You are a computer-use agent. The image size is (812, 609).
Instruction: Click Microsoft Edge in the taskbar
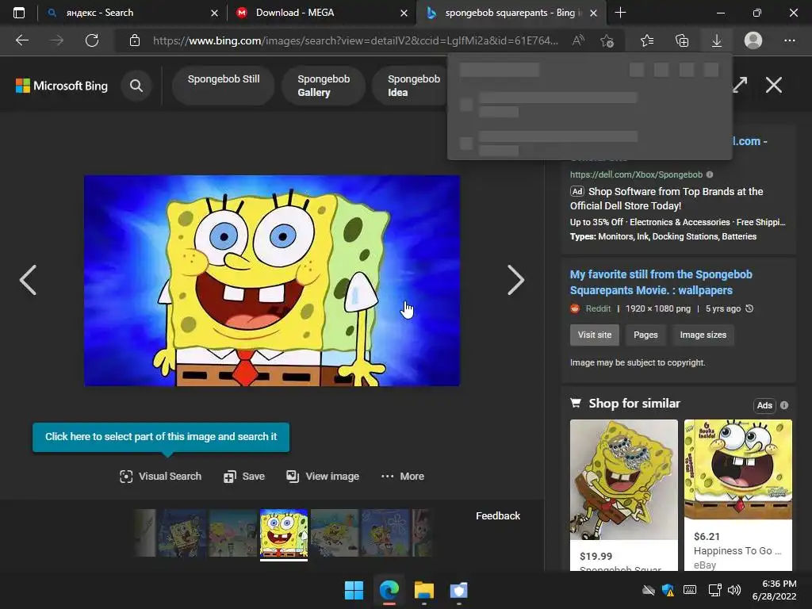[389, 590]
